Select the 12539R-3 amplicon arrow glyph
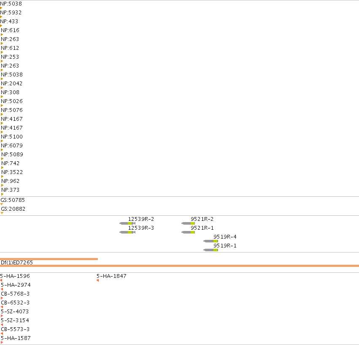The image size is (359, 345). (127, 232)
